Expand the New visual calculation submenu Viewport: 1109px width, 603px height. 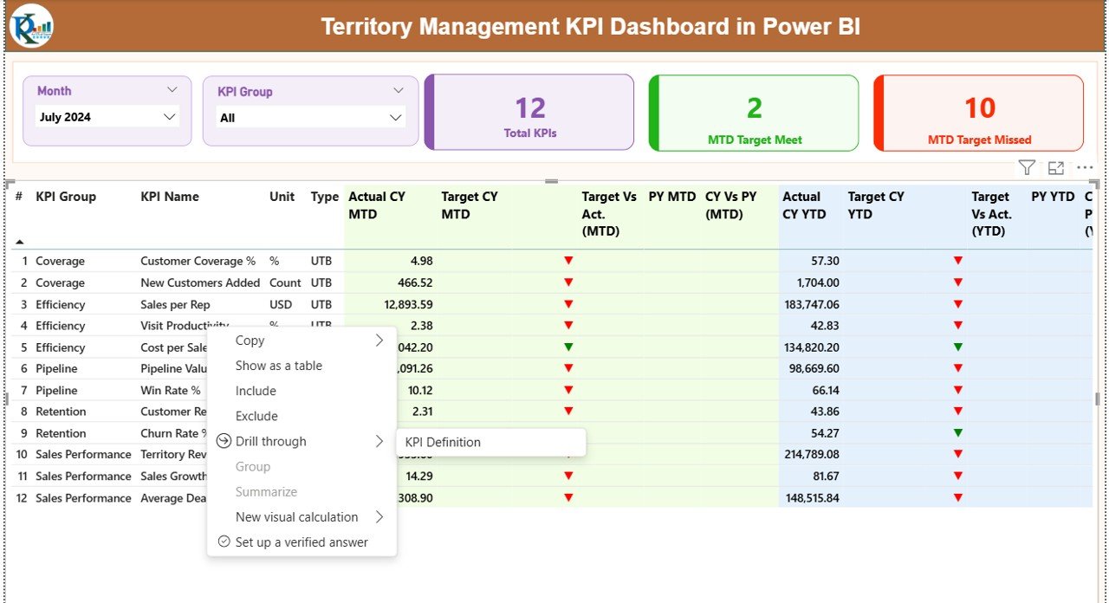click(x=379, y=516)
